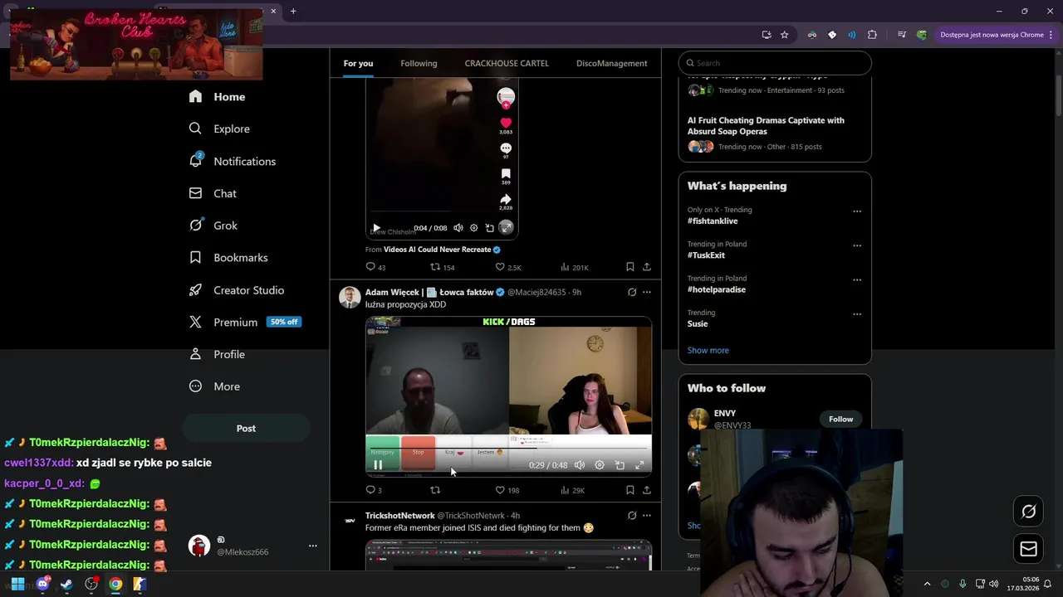Screen dimensions: 1063x597
Task: Like Adam Więcek's post with 198 likes
Action: pos(500,490)
